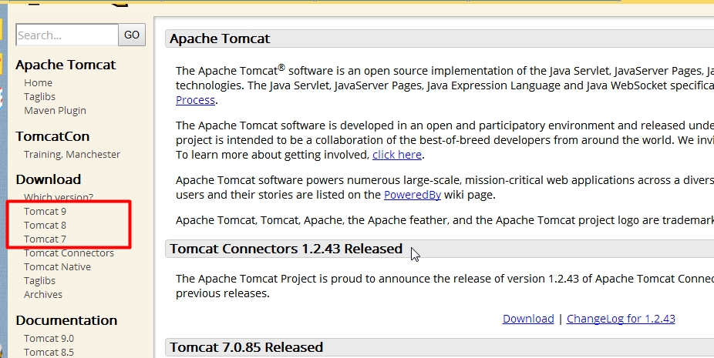Open ChangeLog for 1.2.43
The height and width of the screenshot is (358, 714).
621,319
